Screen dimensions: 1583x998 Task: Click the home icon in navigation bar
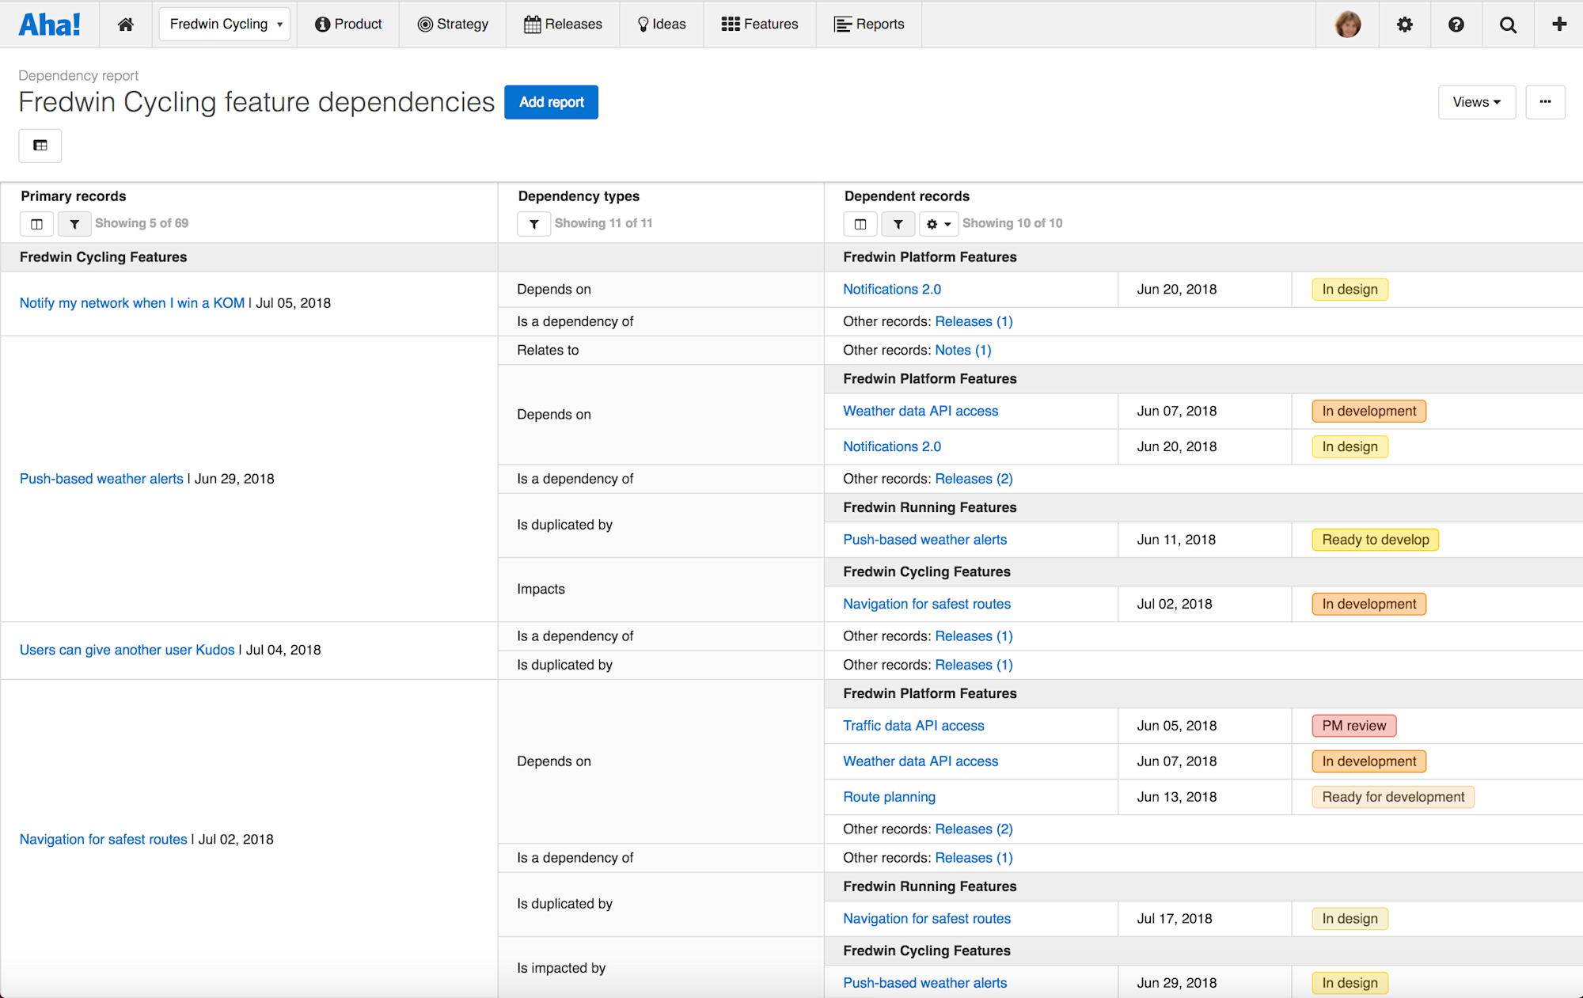point(125,24)
